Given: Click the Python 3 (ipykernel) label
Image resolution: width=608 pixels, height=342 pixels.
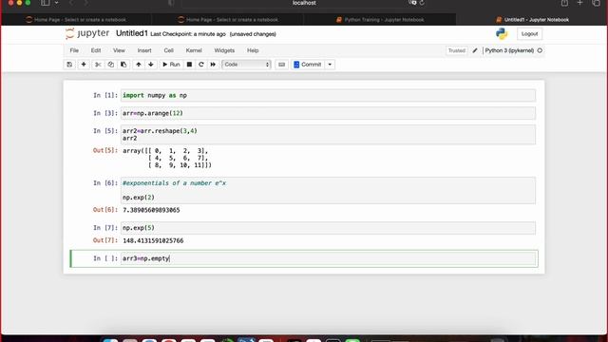Looking at the screenshot, I should pos(509,50).
